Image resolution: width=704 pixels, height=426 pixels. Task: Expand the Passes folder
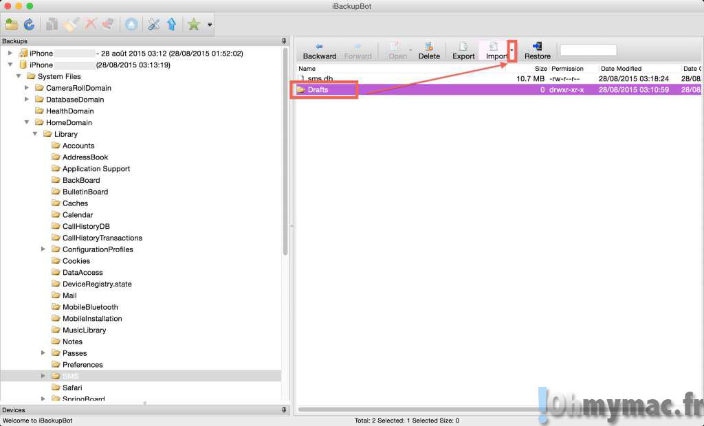coord(43,353)
